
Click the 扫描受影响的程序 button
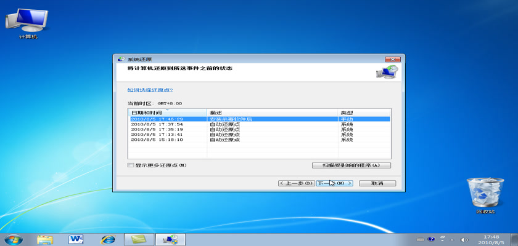[351, 165]
